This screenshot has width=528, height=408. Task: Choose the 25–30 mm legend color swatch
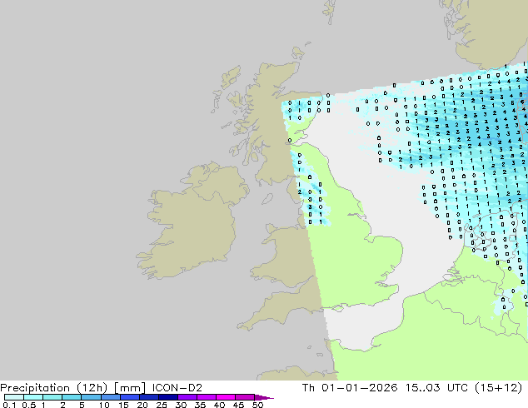point(168,397)
